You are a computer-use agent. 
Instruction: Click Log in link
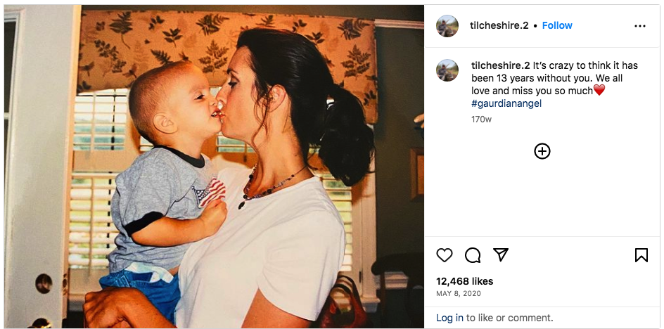449,318
